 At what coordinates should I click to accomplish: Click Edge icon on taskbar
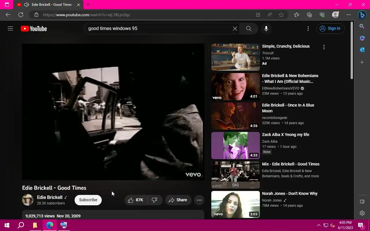(x=49, y=225)
